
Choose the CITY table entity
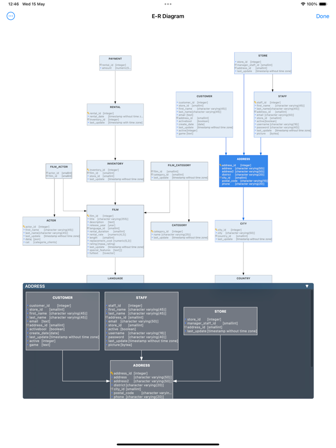pyautogui.click(x=243, y=231)
